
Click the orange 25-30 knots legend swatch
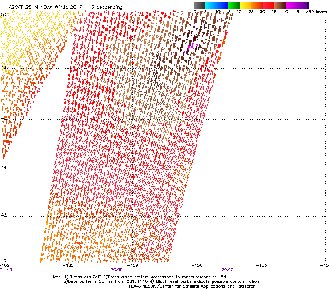(x=257, y=5)
